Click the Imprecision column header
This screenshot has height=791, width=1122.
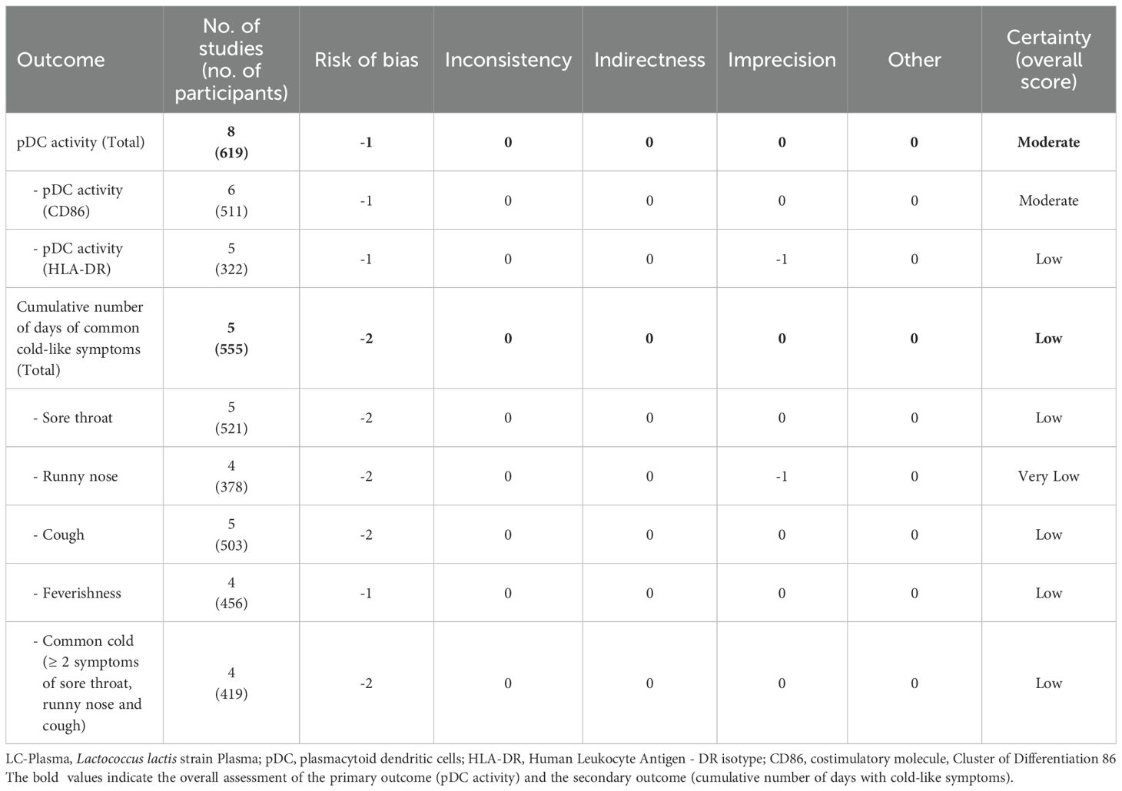pos(782,60)
